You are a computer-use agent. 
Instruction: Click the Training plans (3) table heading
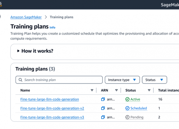(x=35, y=69)
